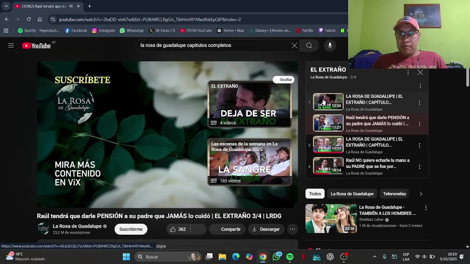Open the Disney+ bookmark

point(270,31)
